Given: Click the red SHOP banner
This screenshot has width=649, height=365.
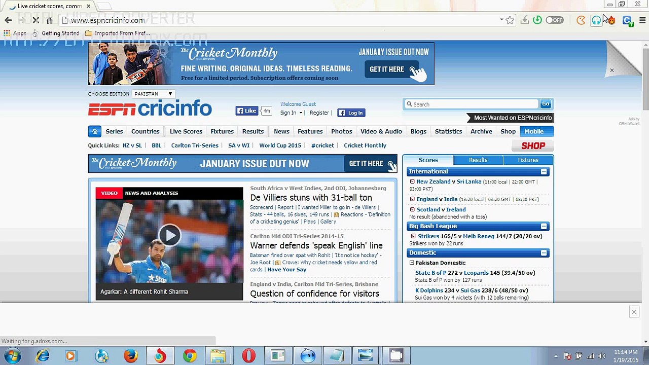Looking at the screenshot, I should 533,146.
